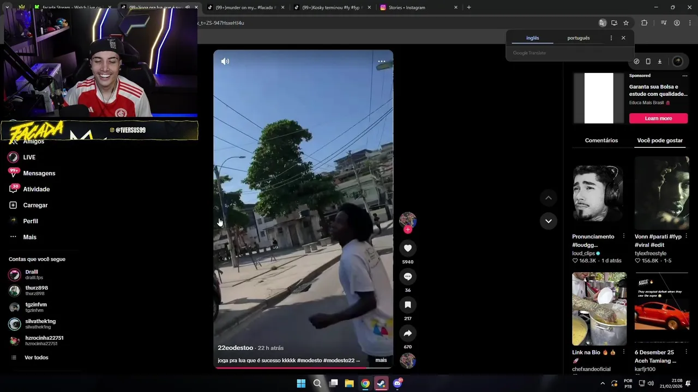Select português in Google Translate popup
Viewport: 698px width, 392px height.
579,38
